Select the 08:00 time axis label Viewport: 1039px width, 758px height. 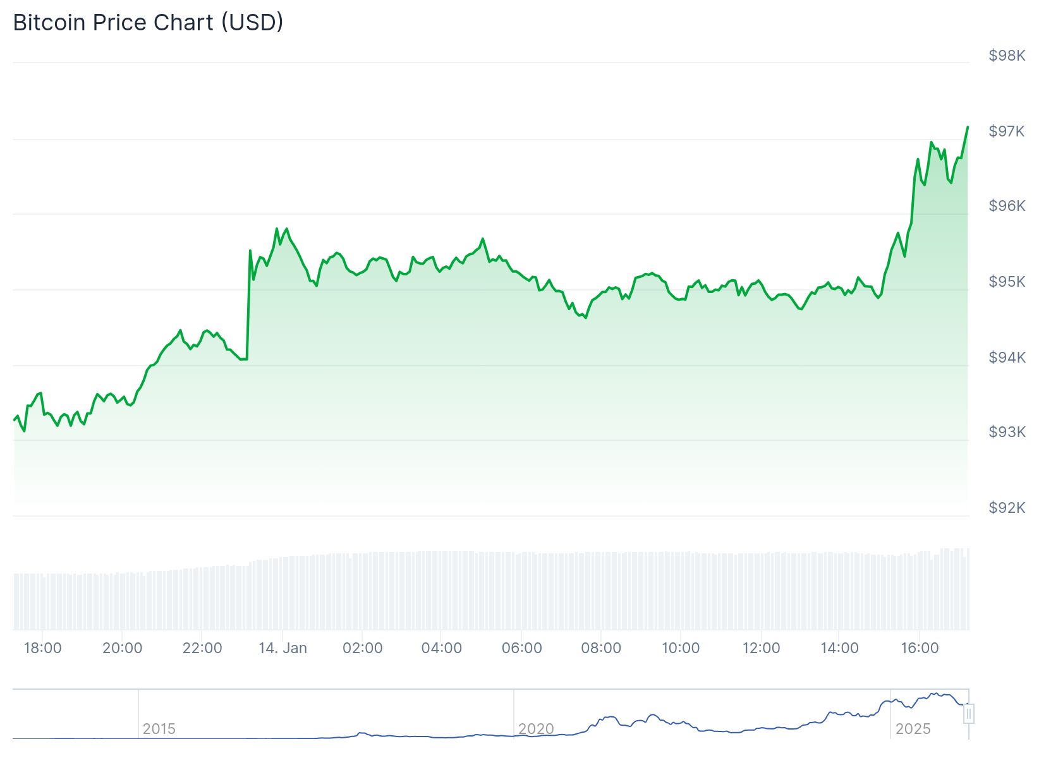[x=601, y=648]
